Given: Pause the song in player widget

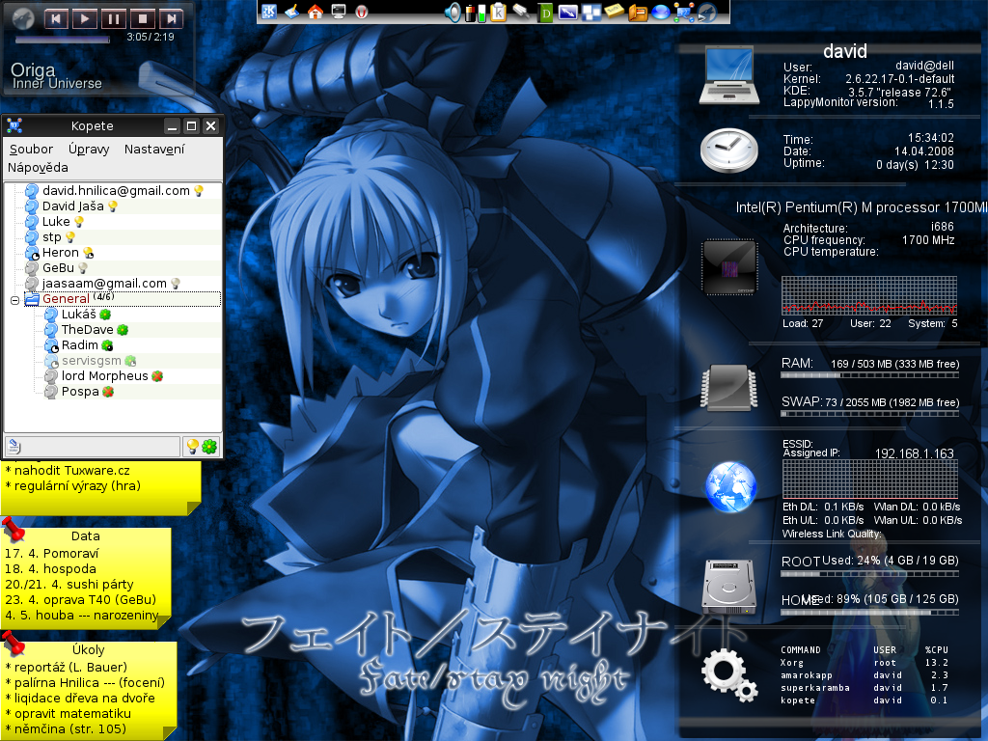Looking at the screenshot, I should [114, 18].
